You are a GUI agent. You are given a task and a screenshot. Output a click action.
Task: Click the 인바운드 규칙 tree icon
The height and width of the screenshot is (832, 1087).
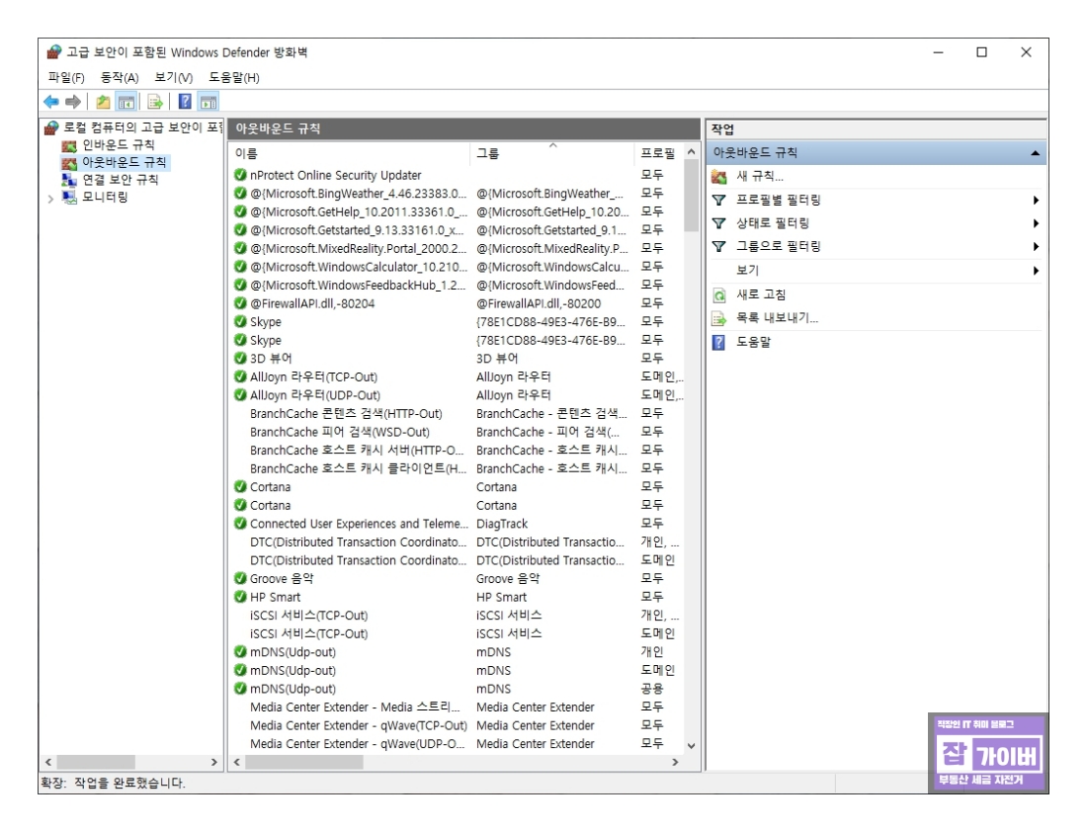pos(68,145)
